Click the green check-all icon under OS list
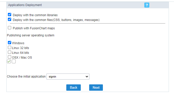Image resolution: width=174 pixels, height=96 pixels. [9, 61]
